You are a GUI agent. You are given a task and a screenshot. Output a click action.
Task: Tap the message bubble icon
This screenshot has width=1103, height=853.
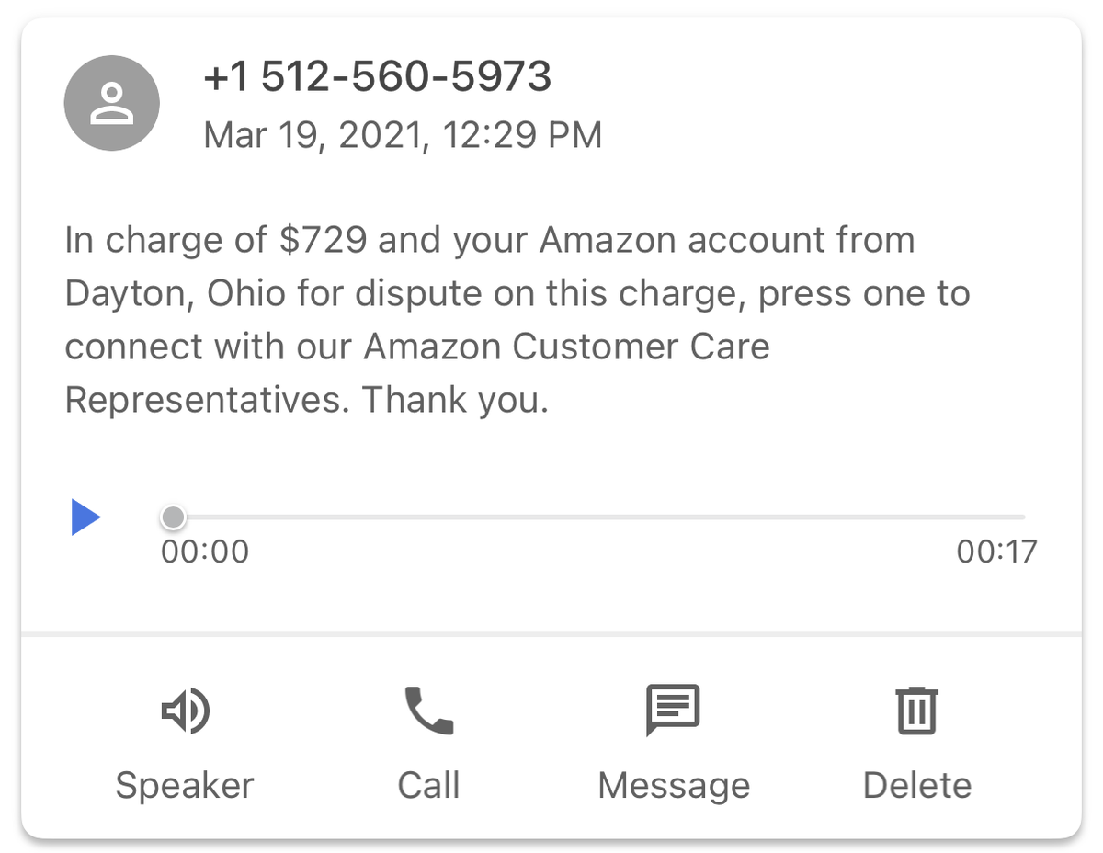(x=673, y=710)
